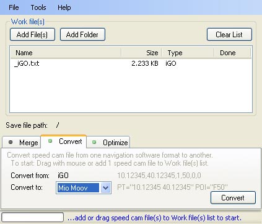Sort the list by Name column
This screenshot has width=262, height=224.
click(x=66, y=53)
